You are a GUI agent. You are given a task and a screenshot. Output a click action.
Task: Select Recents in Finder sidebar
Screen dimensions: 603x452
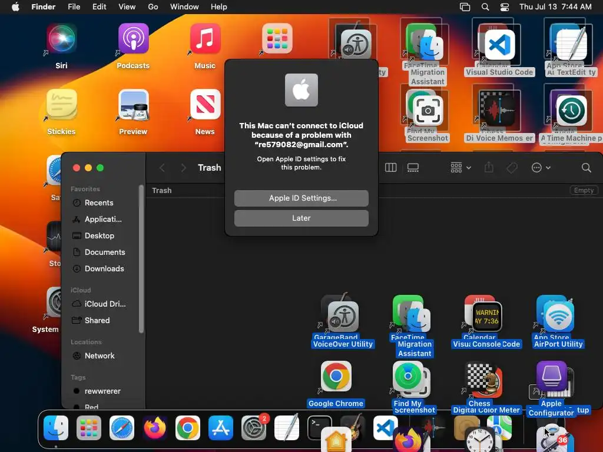99,202
